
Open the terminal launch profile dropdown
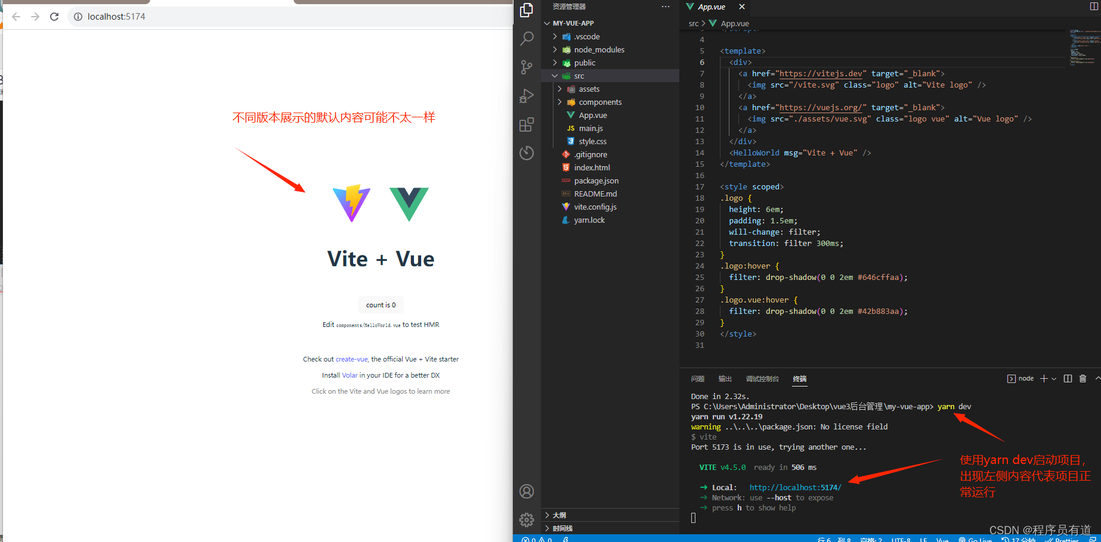[1054, 379]
